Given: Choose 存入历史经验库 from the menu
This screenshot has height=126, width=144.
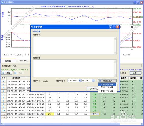Looking at the screenshot, I should tap(107, 87).
